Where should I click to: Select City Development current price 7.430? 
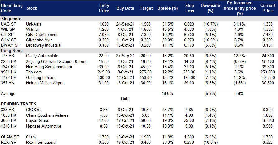click(267, 35)
